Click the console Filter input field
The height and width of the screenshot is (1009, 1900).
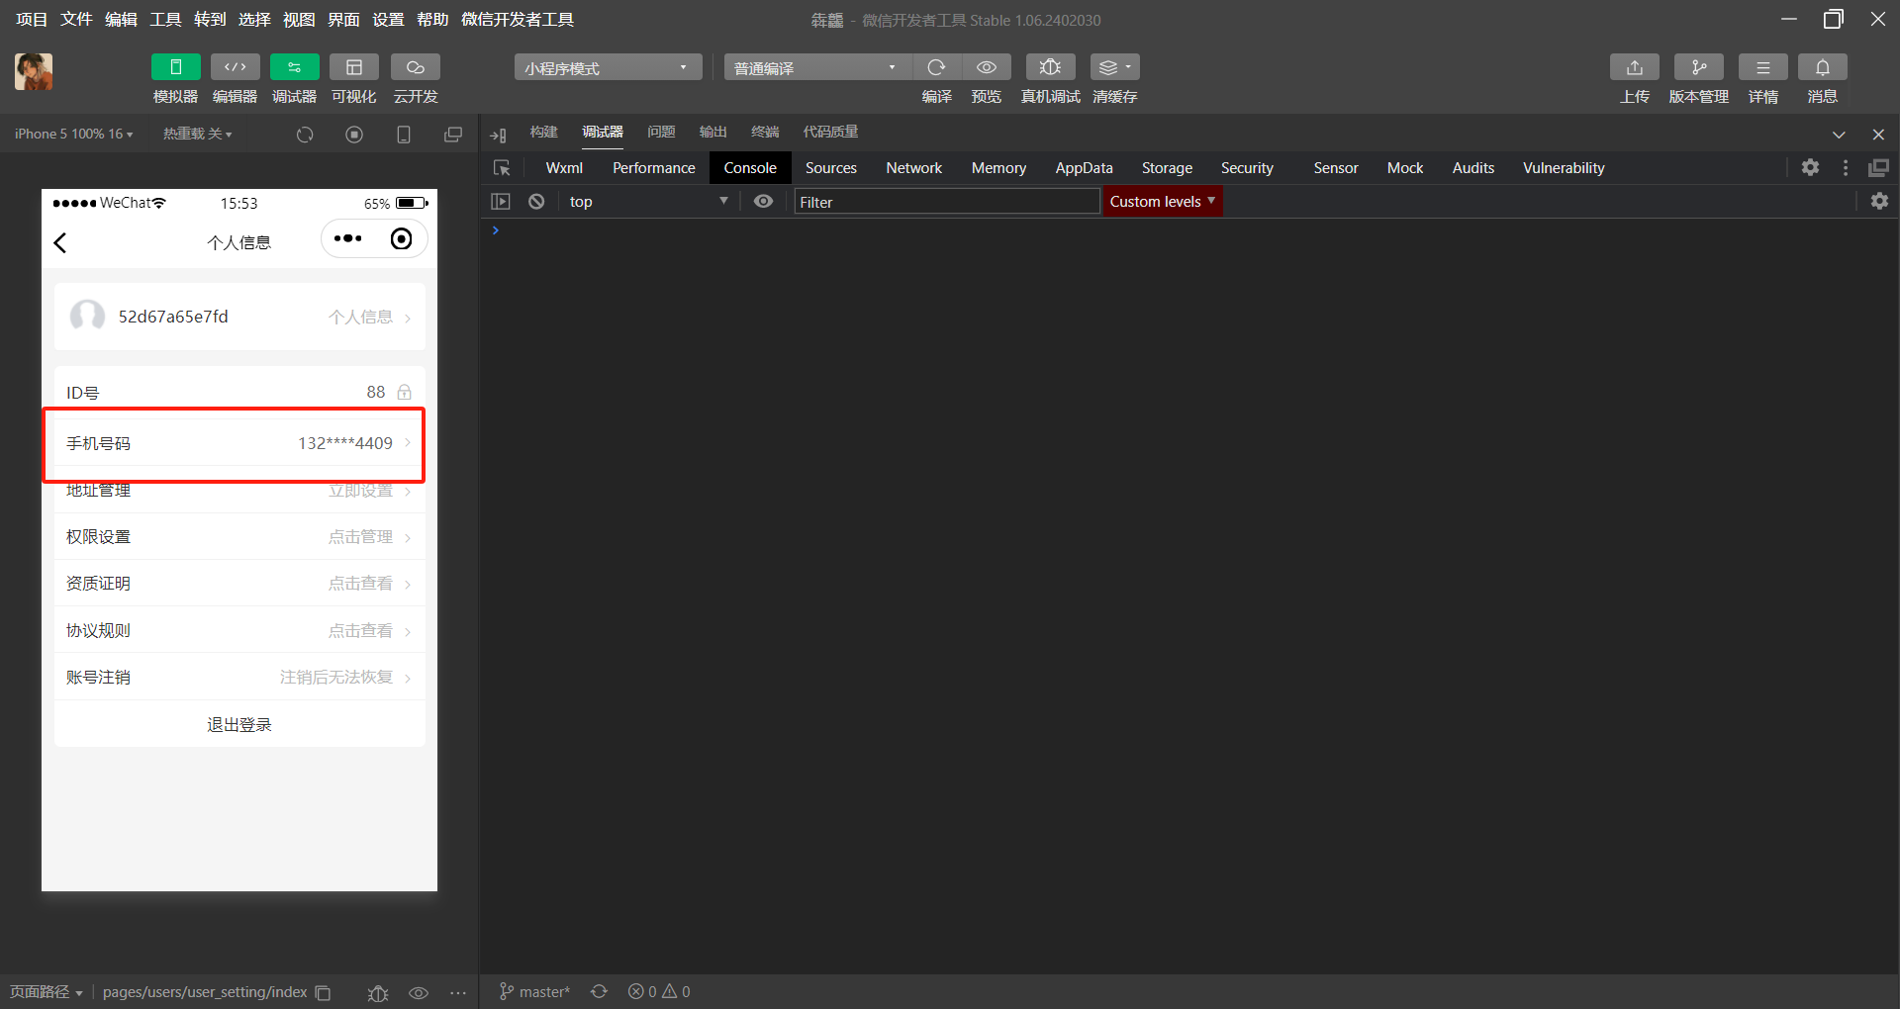point(947,202)
